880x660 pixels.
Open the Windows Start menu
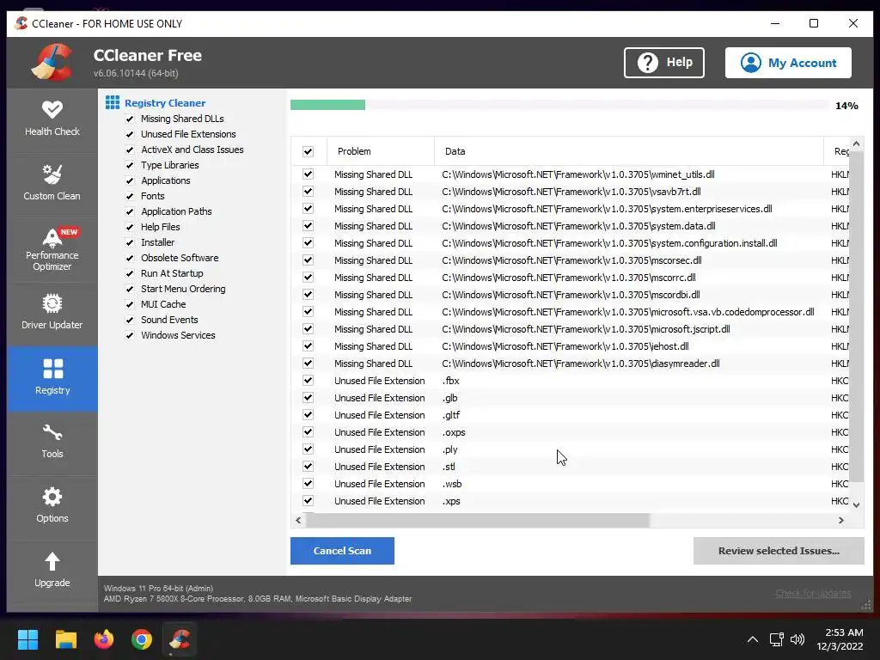(27, 639)
